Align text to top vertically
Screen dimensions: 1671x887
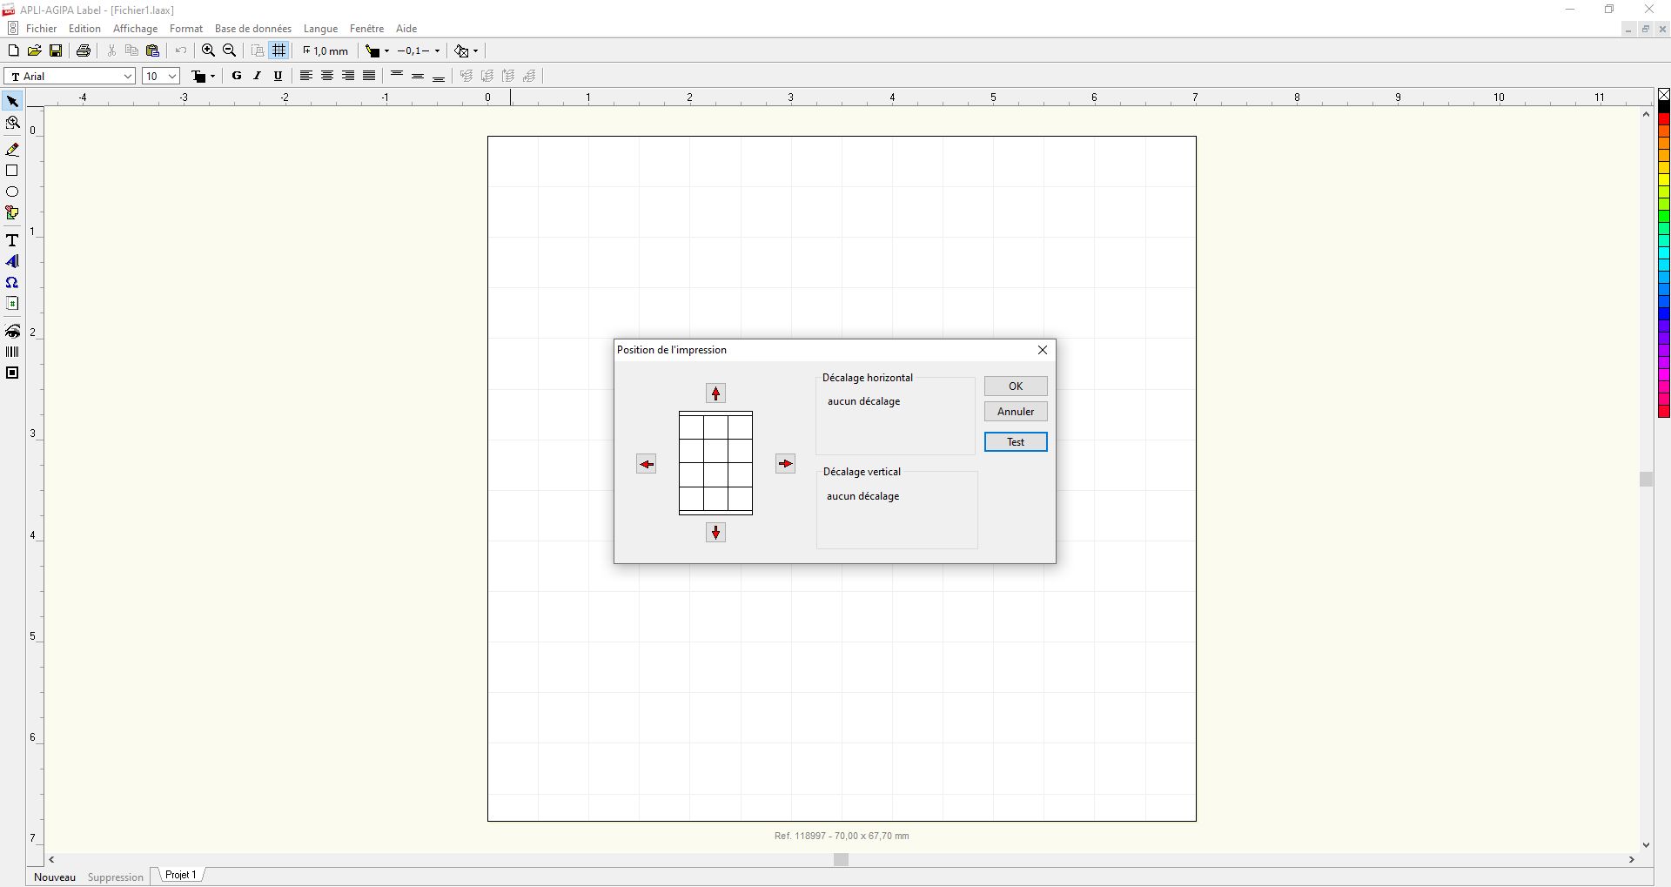(x=397, y=76)
